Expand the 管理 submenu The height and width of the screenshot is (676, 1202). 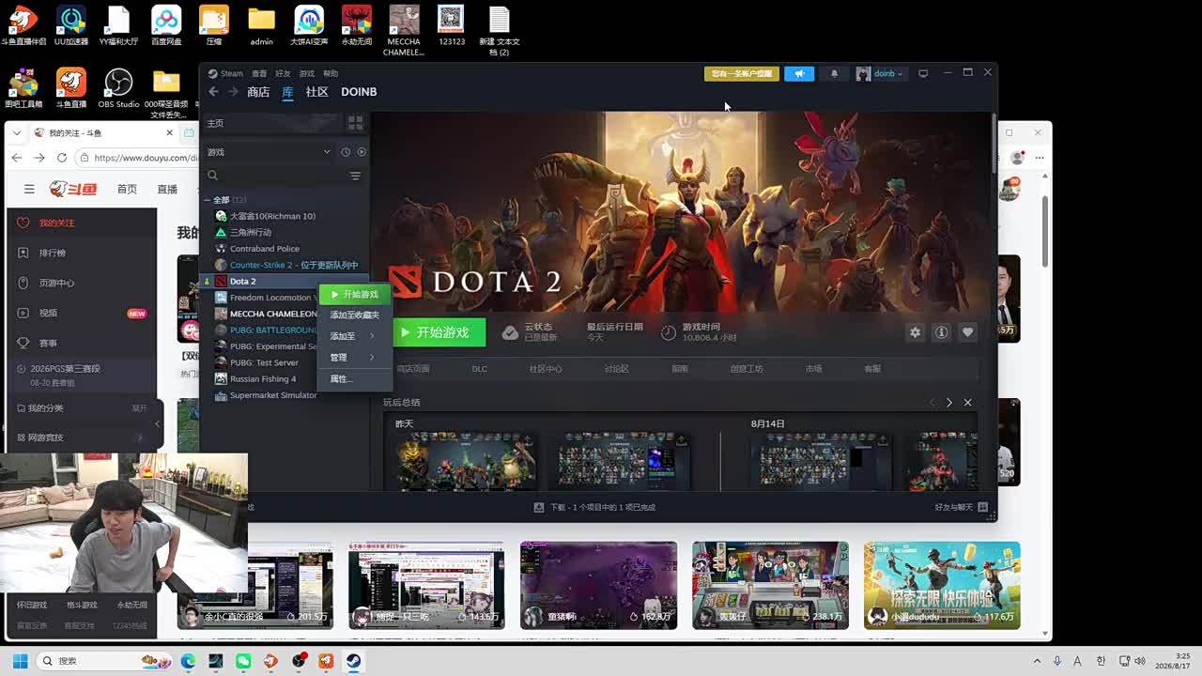coord(355,358)
